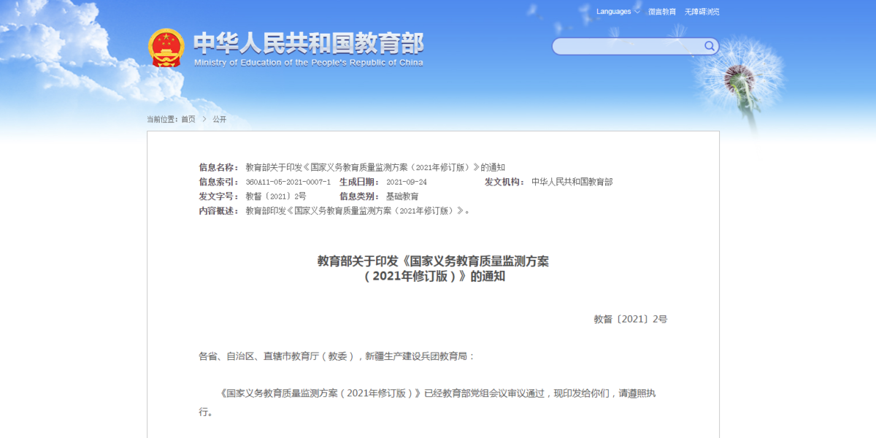This screenshot has width=876, height=438.
Task: Select 公开 in the breadcrumb trail
Action: (x=220, y=119)
